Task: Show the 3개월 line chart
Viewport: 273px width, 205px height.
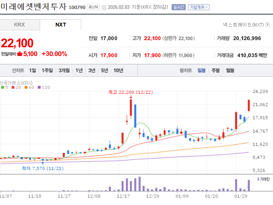Action: tap(64, 70)
